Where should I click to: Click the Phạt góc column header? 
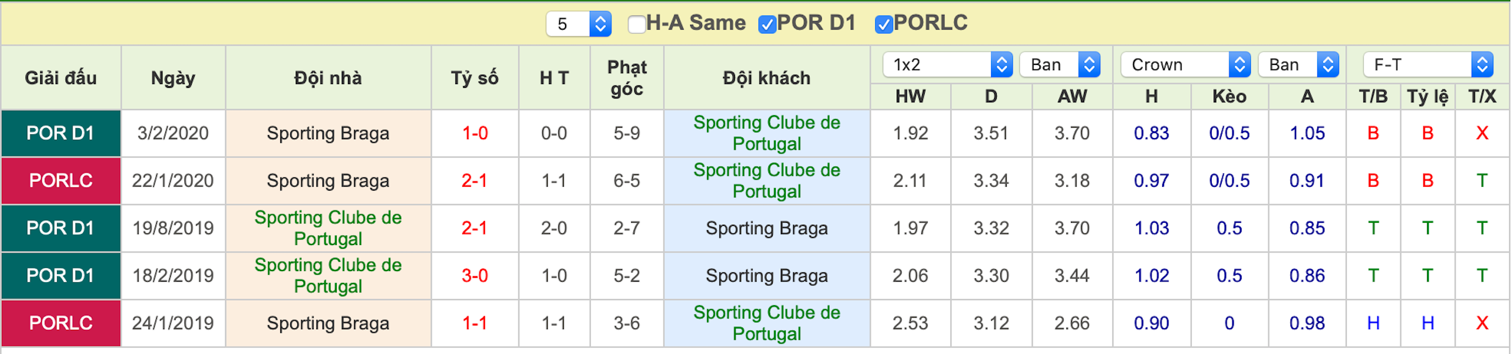[x=626, y=78]
